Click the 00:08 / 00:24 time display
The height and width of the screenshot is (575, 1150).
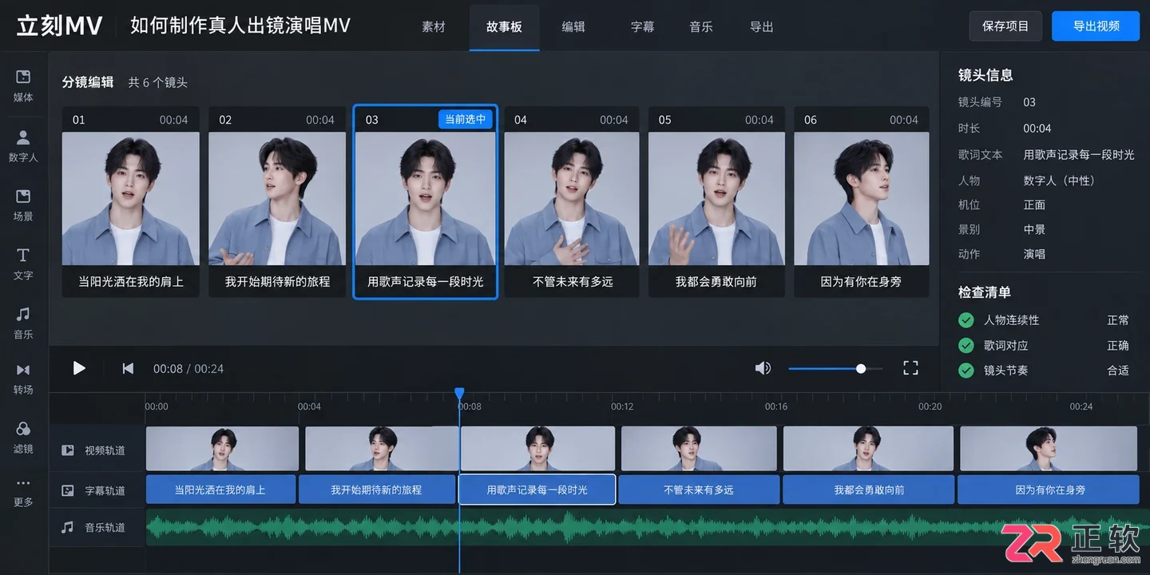(x=188, y=369)
